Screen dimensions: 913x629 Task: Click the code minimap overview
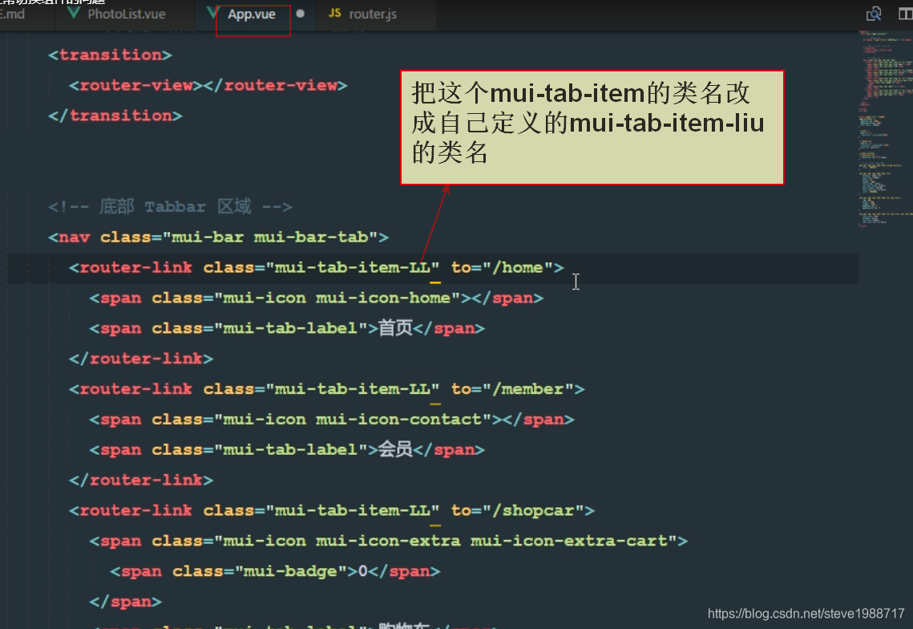click(885, 128)
